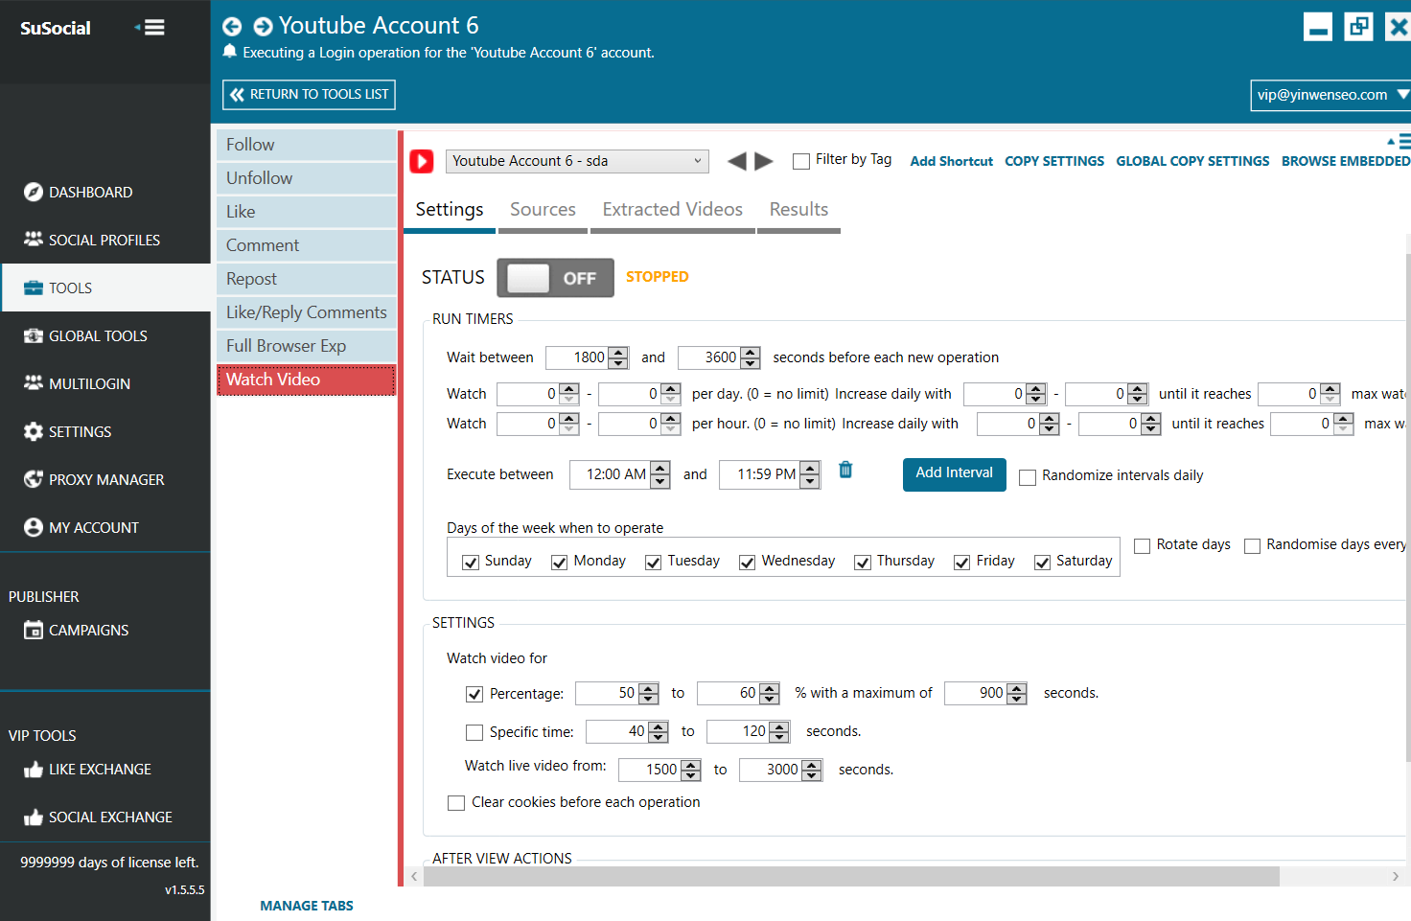Open the Follow tool

(x=307, y=145)
